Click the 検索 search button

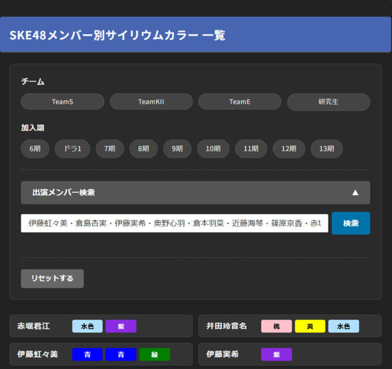click(351, 223)
